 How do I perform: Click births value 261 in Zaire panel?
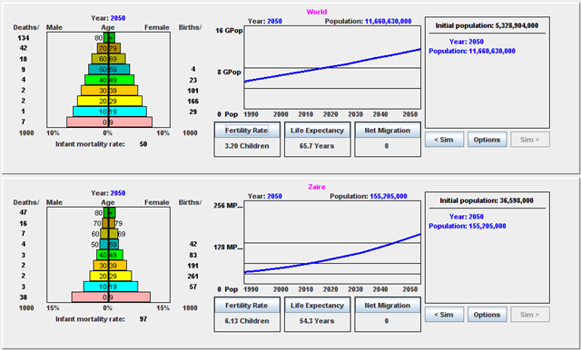(x=193, y=276)
